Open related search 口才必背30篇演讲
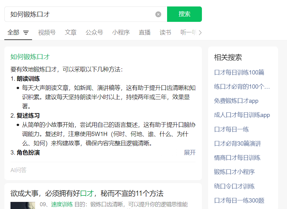The width and height of the screenshot is (287, 209). point(237,144)
